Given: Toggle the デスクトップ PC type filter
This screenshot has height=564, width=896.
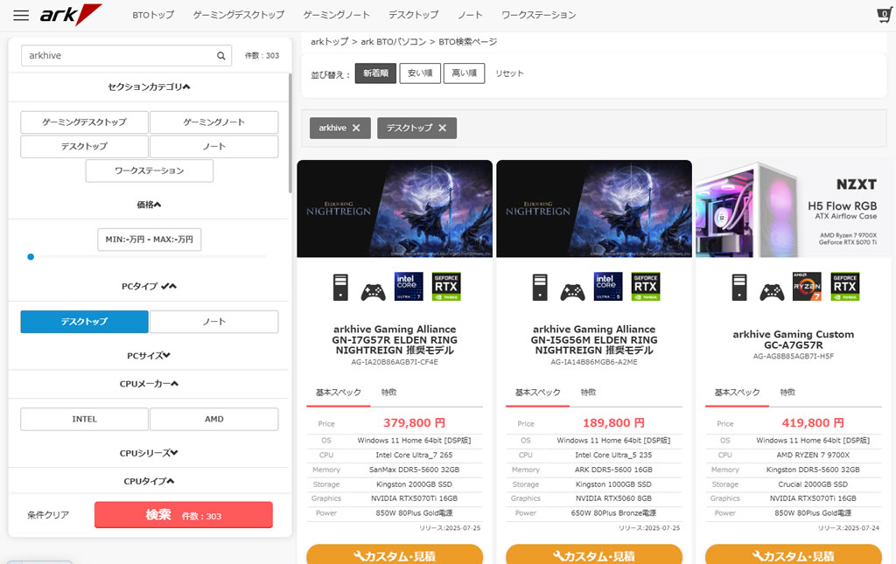Looking at the screenshot, I should (x=85, y=322).
